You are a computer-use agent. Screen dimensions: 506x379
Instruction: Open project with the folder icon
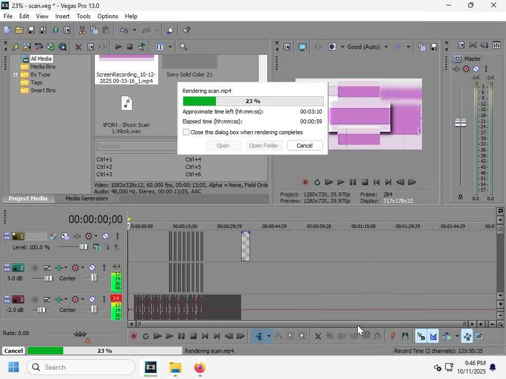pyautogui.click(x=19, y=30)
